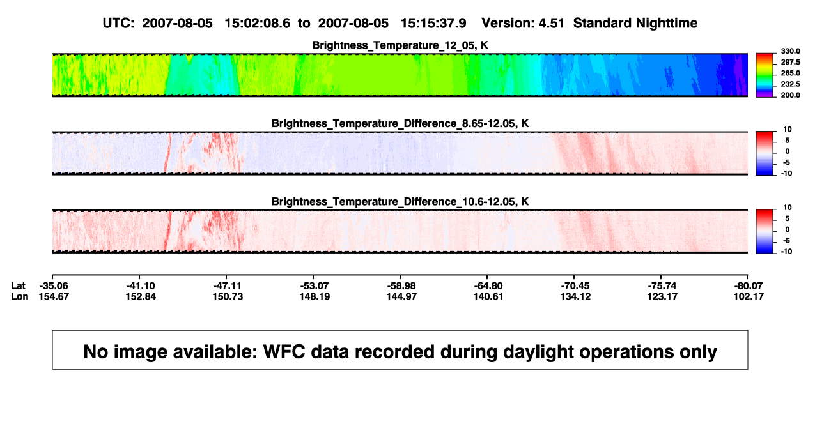Click the 'Lon' axis label
831x426 pixels.
[20, 296]
